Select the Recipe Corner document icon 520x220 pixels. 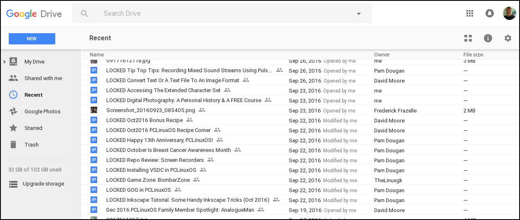point(94,130)
